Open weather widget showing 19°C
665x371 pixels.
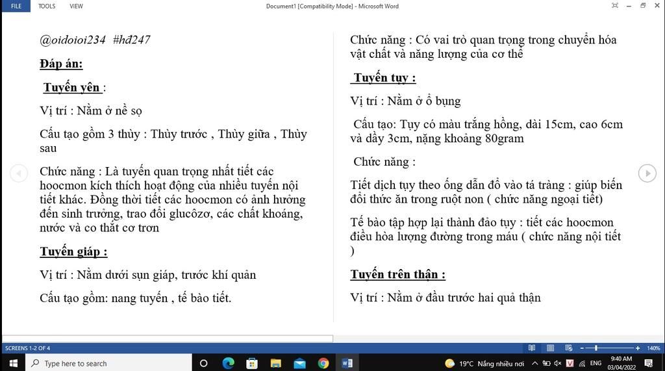point(484,363)
